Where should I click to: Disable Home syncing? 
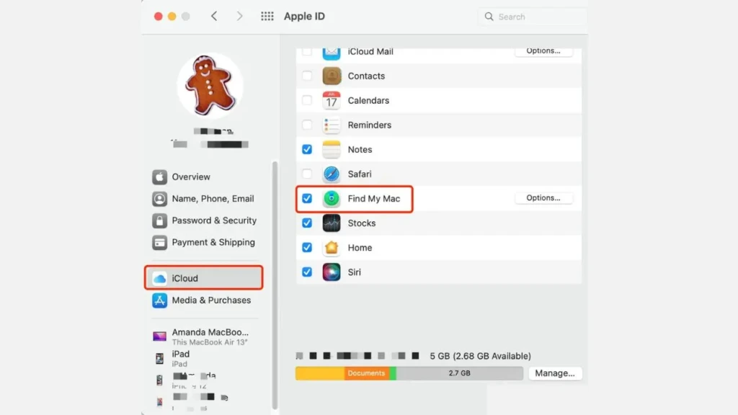[307, 247]
